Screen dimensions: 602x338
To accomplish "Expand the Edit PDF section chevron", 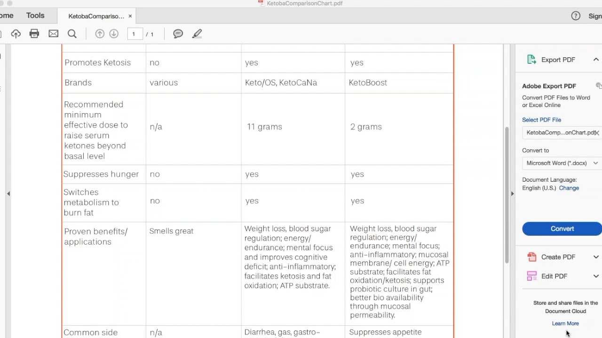I will coord(596,276).
